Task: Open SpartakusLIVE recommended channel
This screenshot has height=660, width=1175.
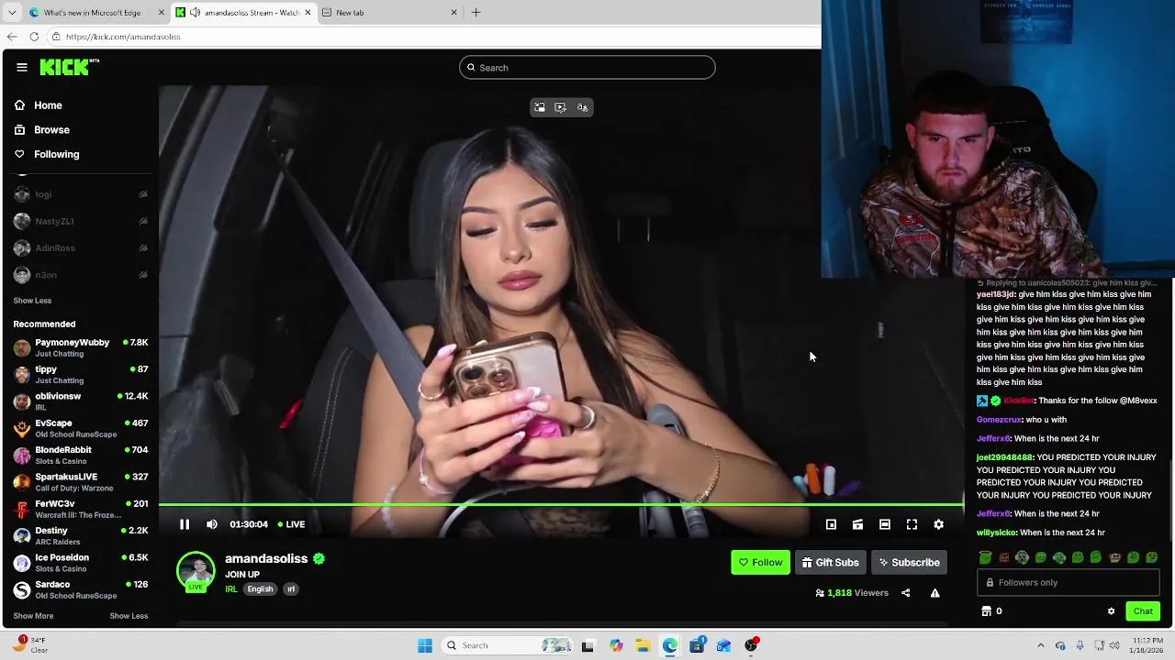Action: click(x=81, y=482)
